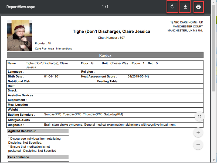
Task: Click the birth date value 01-04-1901
Action: (52, 76)
